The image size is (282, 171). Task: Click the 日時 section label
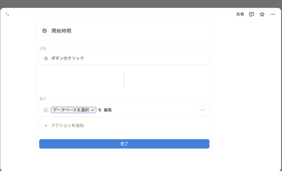coord(43,48)
